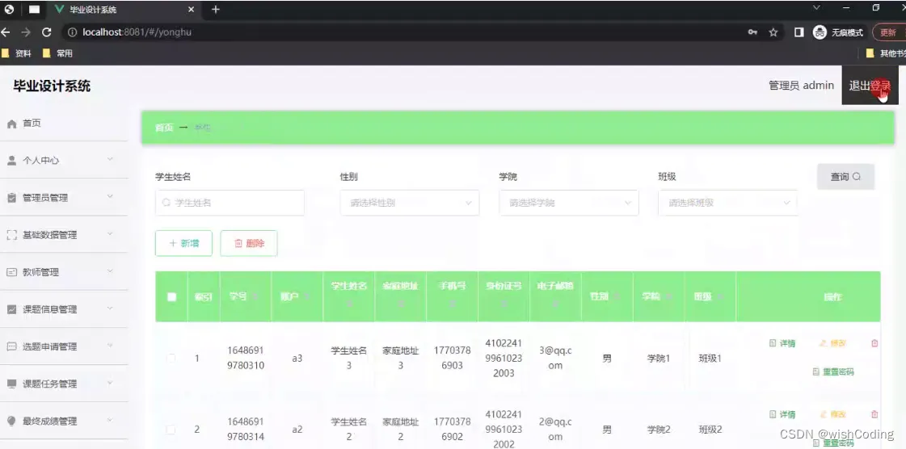This screenshot has height=449, width=906.
Task: Open the 最终成绩管理 sidebar menu
Action: [64, 421]
